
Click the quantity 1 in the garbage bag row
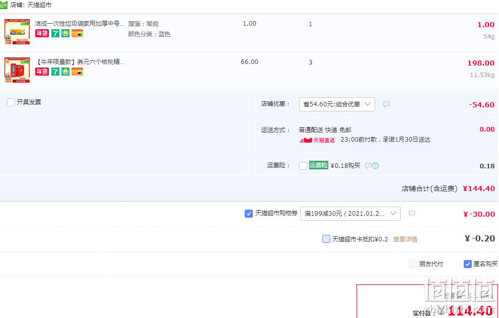tap(311, 24)
